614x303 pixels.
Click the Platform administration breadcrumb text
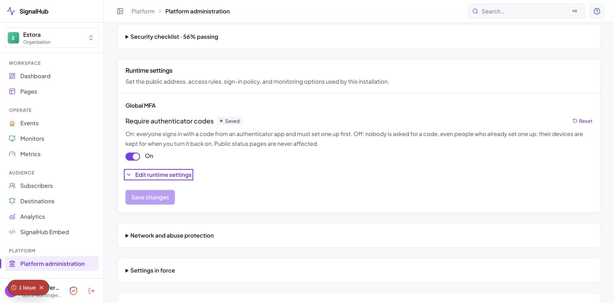click(x=197, y=11)
